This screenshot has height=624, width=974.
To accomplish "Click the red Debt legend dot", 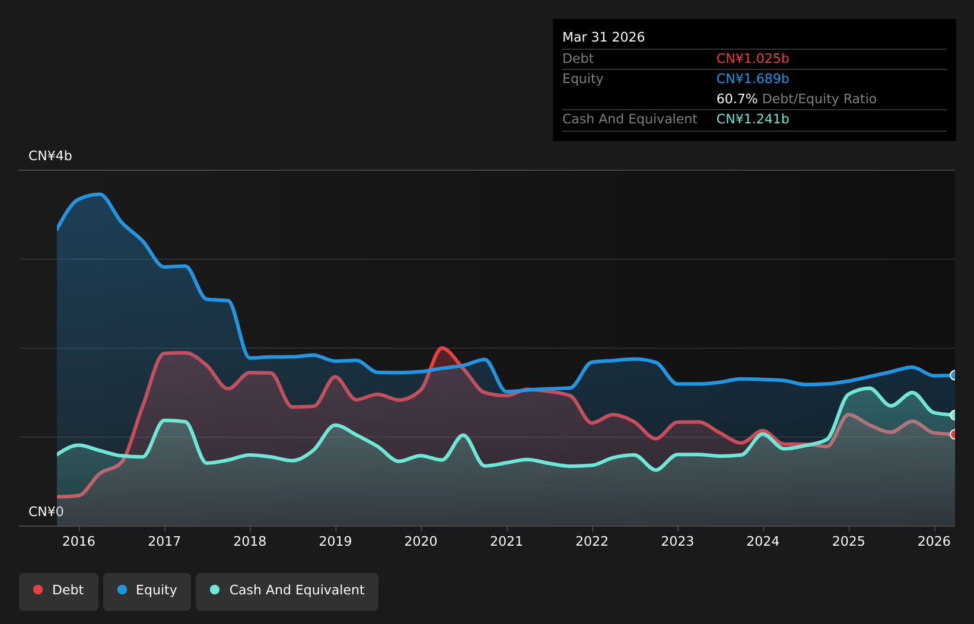I will 38,590.
